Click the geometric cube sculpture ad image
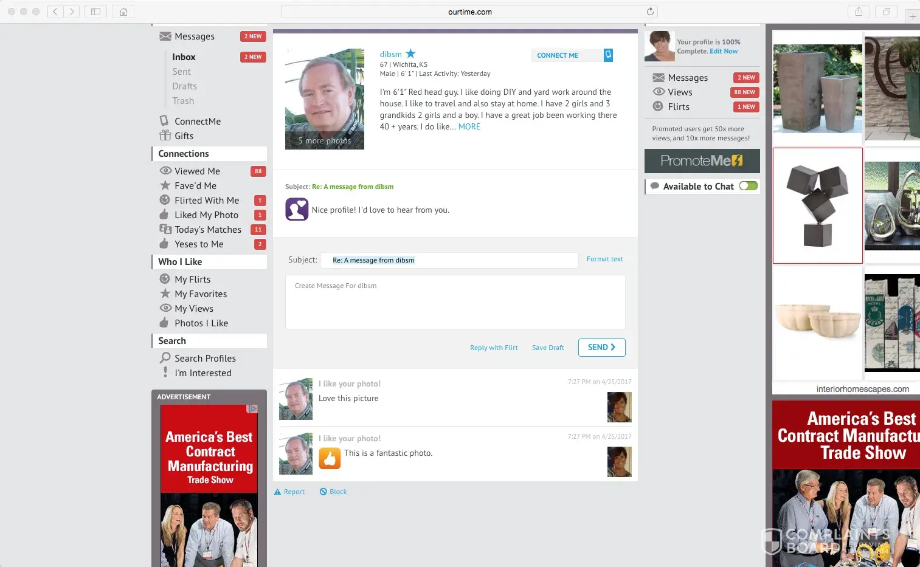The height and width of the screenshot is (567, 920). (x=818, y=205)
